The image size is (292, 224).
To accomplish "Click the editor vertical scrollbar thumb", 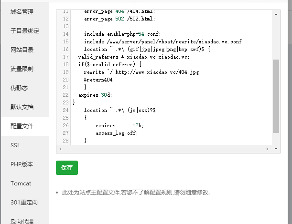I will 276,95.
